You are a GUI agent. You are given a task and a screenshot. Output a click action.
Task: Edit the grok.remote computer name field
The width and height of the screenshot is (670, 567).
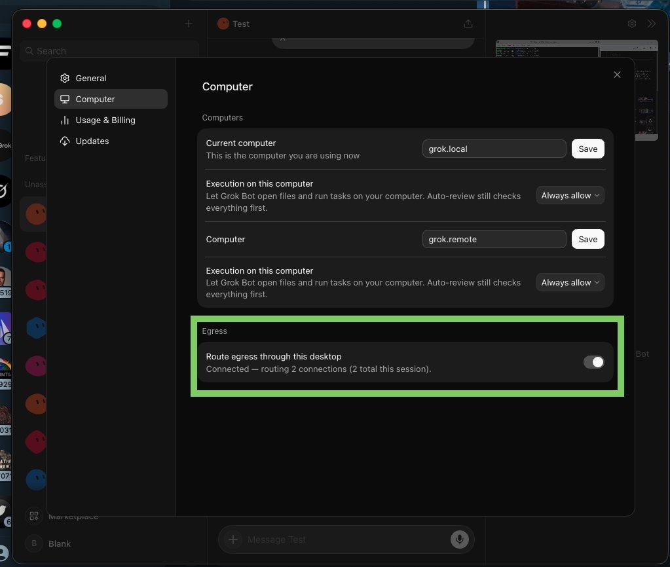click(x=494, y=239)
